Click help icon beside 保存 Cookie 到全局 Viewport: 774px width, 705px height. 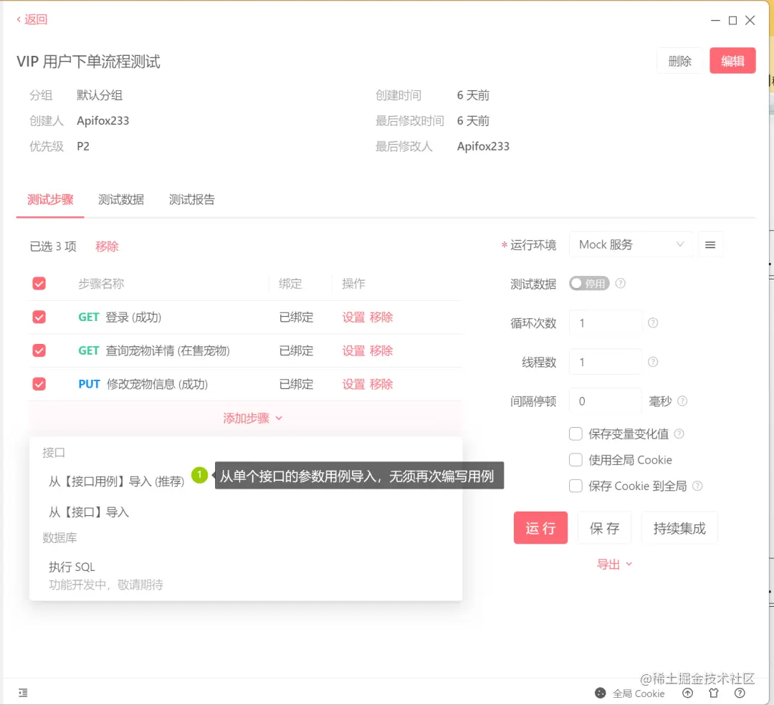point(697,486)
